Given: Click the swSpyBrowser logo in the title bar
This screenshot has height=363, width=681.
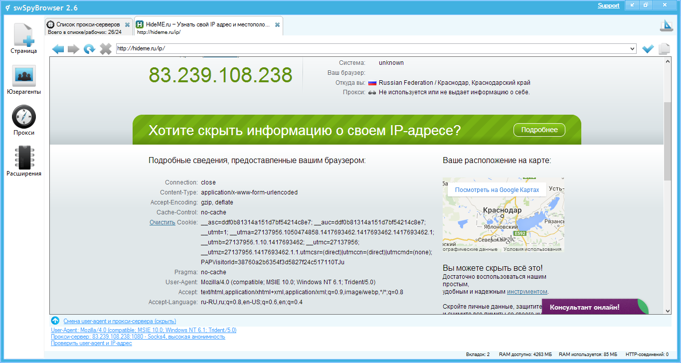Looking at the screenshot, I should coord(7,8).
